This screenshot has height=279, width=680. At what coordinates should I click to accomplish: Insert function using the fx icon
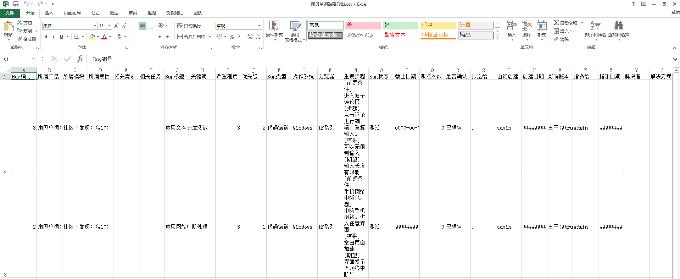(80, 59)
